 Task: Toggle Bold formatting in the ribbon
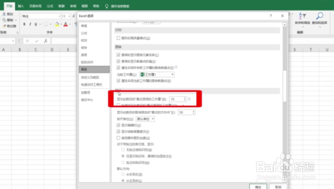(24, 24)
